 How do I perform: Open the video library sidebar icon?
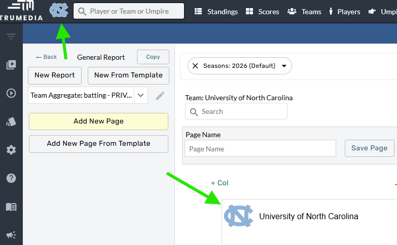(11, 65)
